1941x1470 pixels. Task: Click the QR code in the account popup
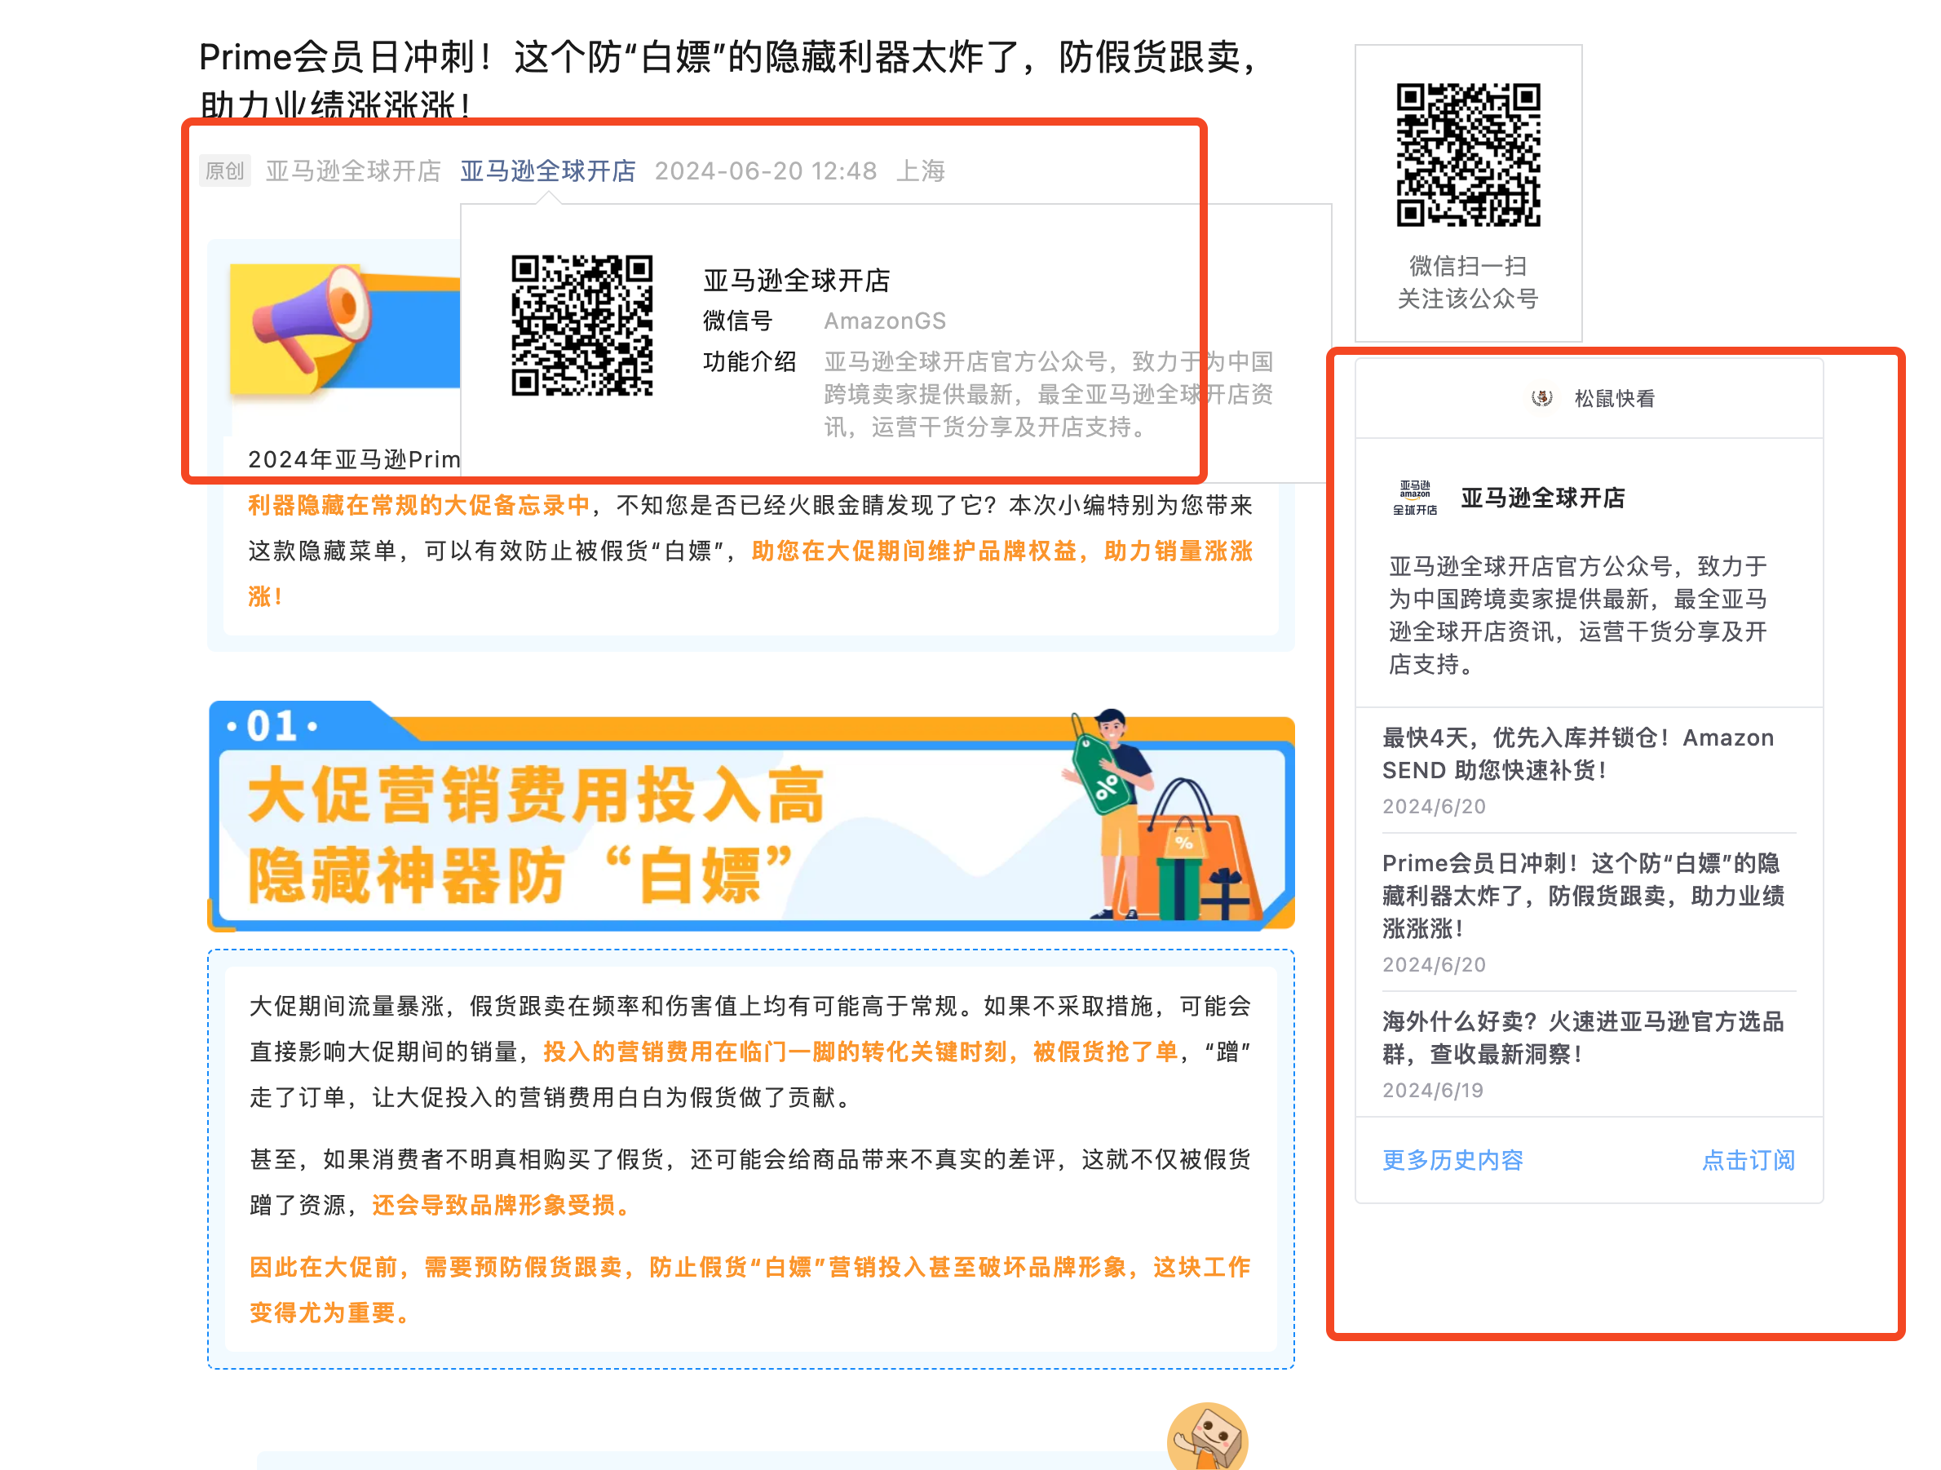pos(581,325)
